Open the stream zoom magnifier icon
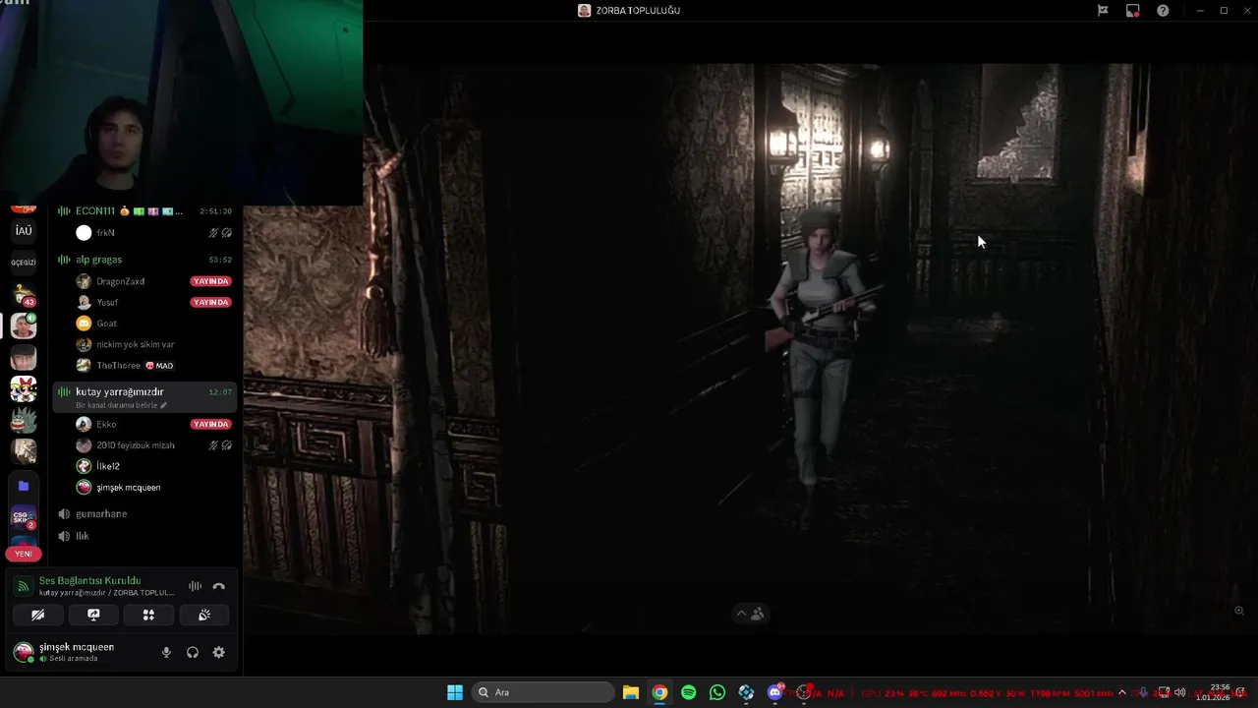The width and height of the screenshot is (1258, 708). click(x=1239, y=611)
